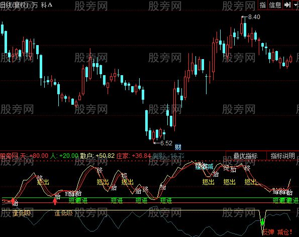Expand the top-right dropdown arrow
This screenshot has height=237, width=299.
(x=296, y=5)
